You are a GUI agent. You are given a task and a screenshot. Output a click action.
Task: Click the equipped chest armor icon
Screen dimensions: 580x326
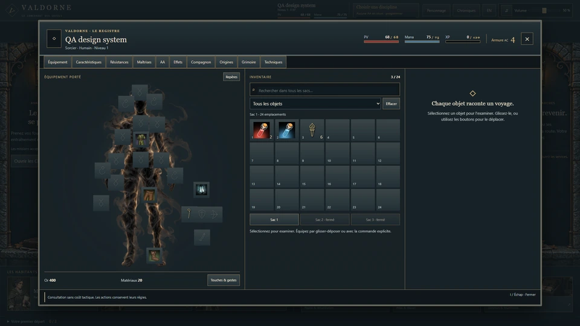pos(141,139)
